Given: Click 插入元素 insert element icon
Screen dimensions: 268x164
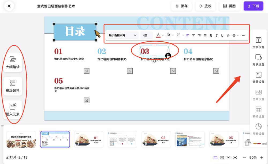Looking at the screenshot, I should pyautogui.click(x=13, y=109).
